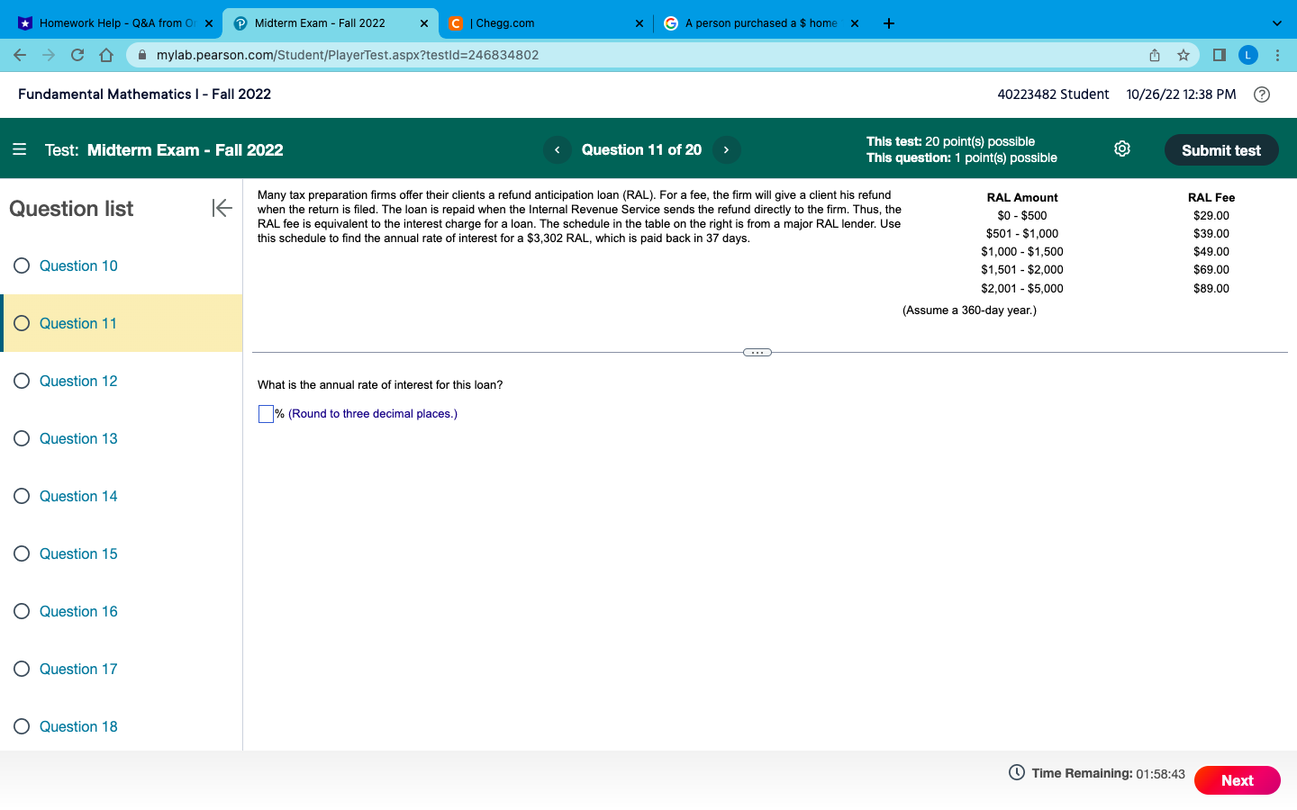Open a new browser tab with the plus
This screenshot has width=1297, height=810.
[x=888, y=22]
